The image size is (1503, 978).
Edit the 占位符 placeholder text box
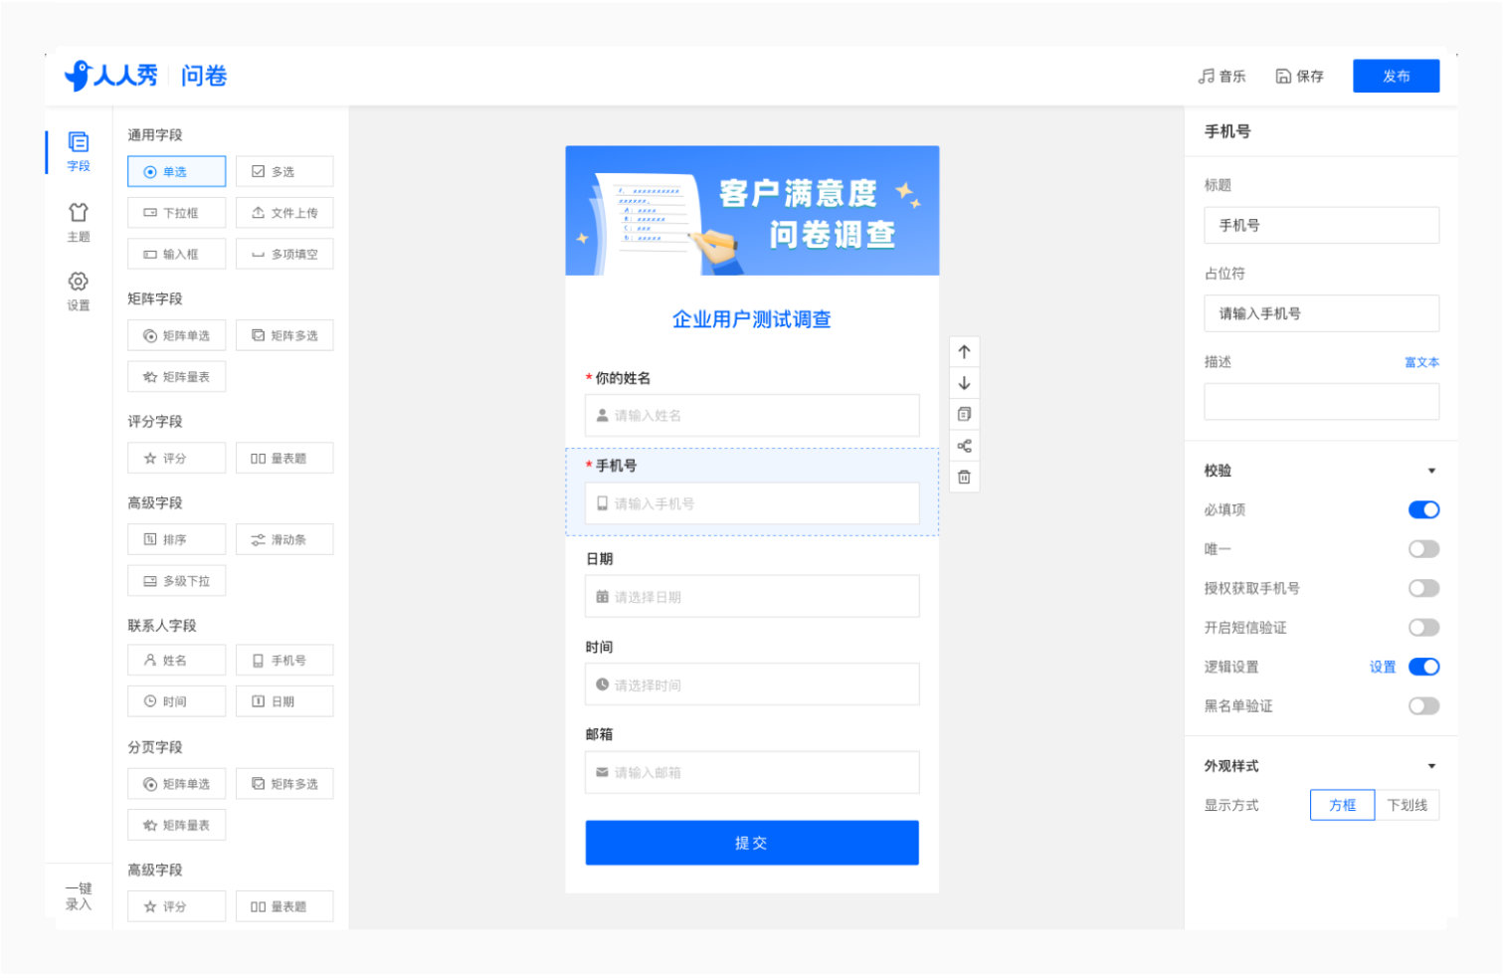(1321, 313)
